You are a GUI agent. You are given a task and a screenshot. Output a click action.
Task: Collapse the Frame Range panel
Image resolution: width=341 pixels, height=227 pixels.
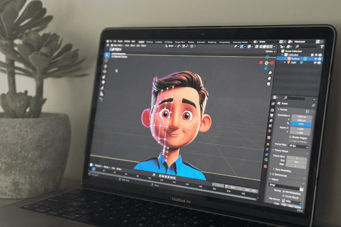(x=274, y=150)
